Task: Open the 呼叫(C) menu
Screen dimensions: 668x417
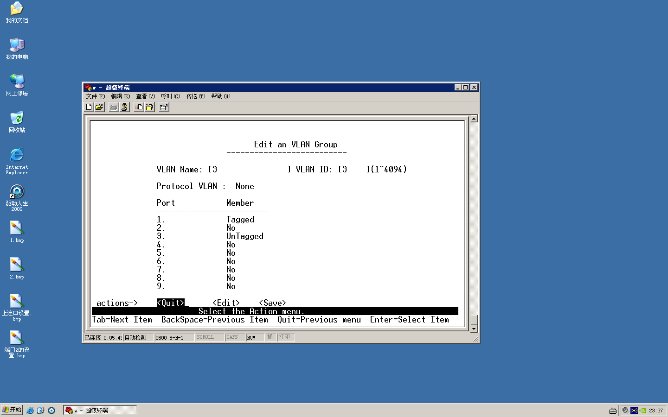Action: (x=170, y=96)
